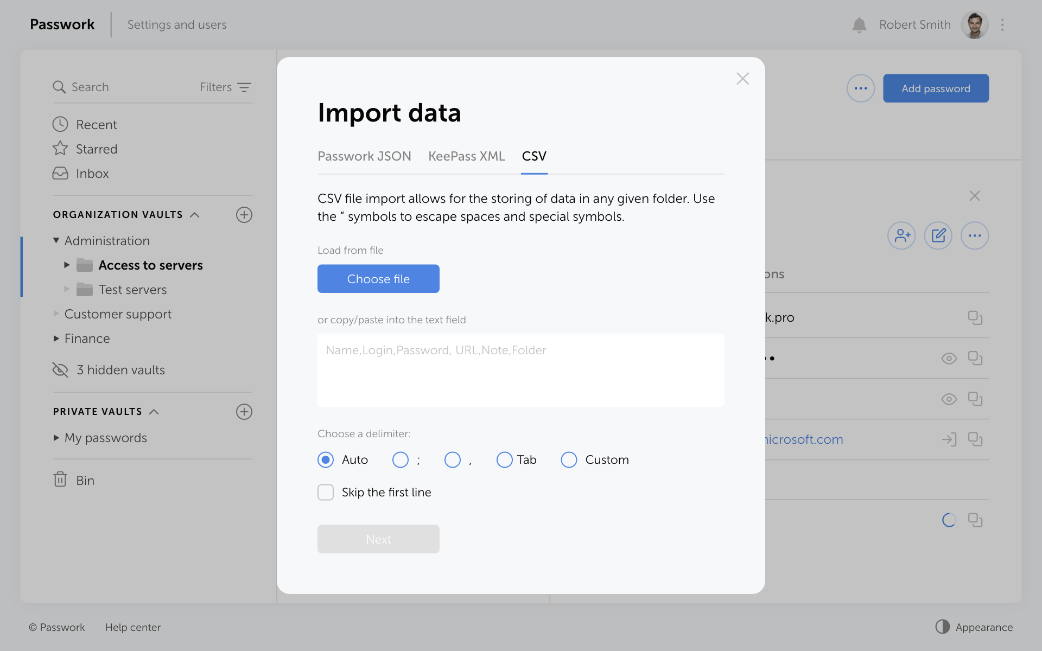The image size is (1042, 651).
Task: Add a new organization vault
Action: (244, 215)
